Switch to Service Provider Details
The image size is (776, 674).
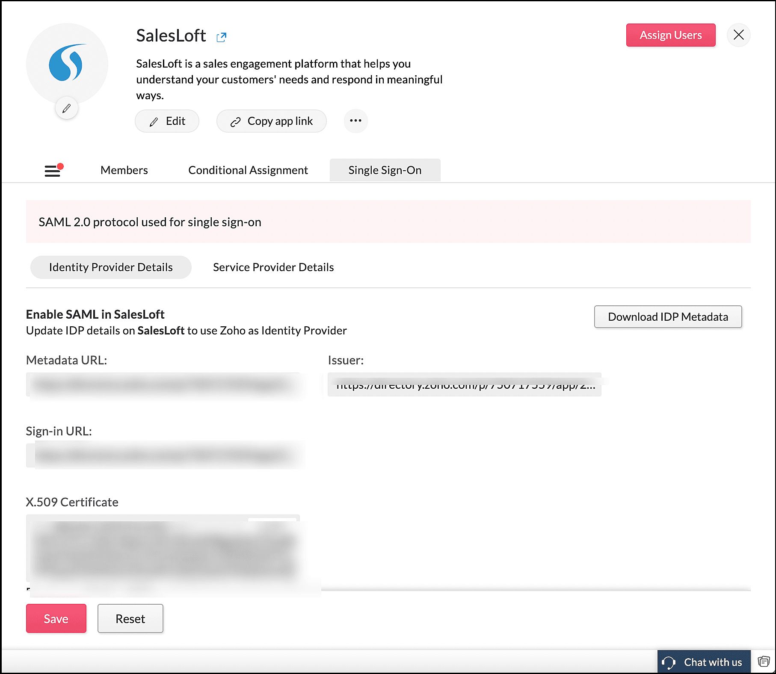(x=273, y=267)
